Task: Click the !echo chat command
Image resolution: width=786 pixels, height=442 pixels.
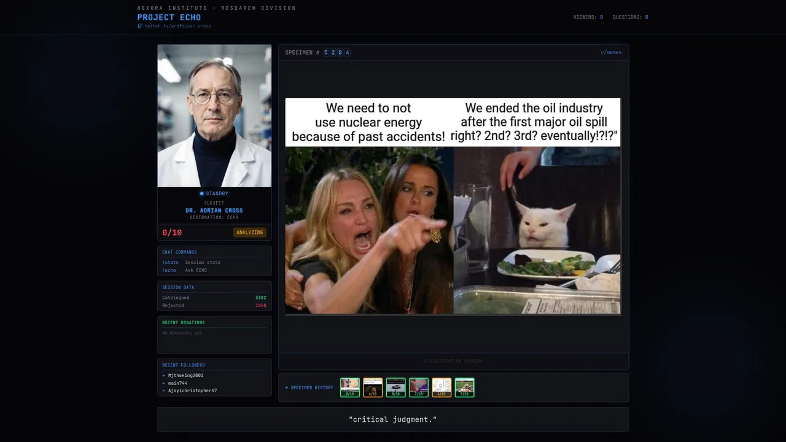Action: tap(169, 270)
